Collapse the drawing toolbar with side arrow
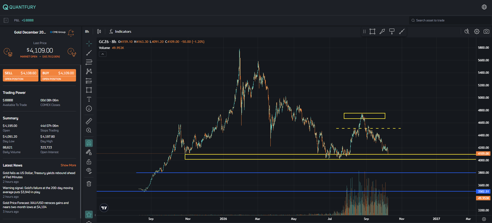The height and width of the screenshot is (223, 492). click(x=95, y=215)
